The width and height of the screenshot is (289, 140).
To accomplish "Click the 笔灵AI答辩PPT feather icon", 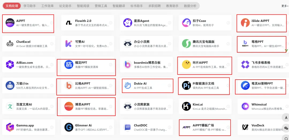I will 245,85.
